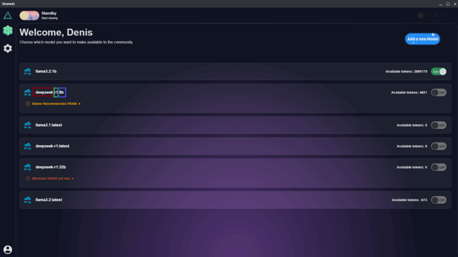The height and width of the screenshot is (257, 458).
Task: Click the warning icon for Below Recommended VRAM
Action: pos(28,104)
